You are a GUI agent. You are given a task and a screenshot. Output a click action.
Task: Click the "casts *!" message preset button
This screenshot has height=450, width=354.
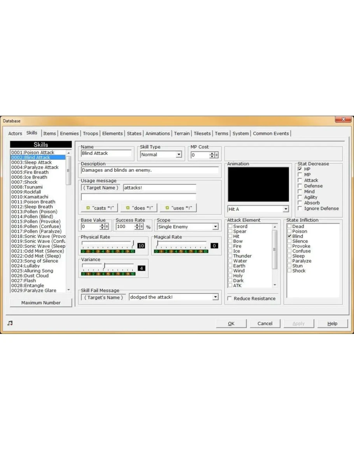tap(100, 208)
